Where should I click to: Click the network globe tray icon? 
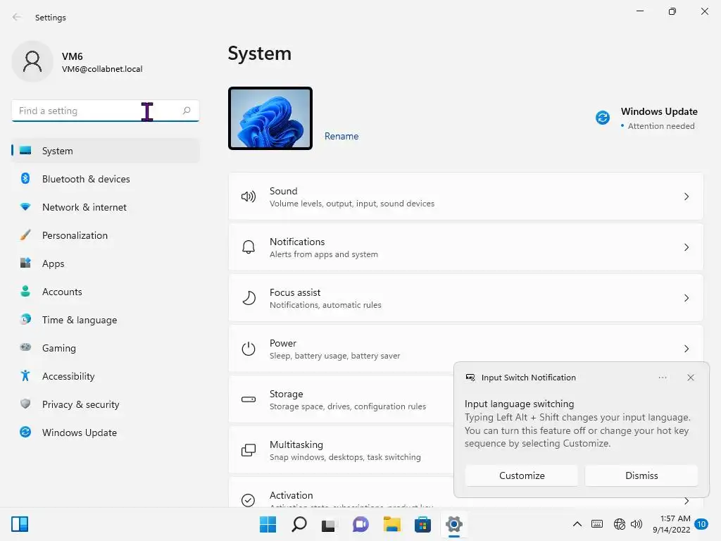(x=620, y=524)
